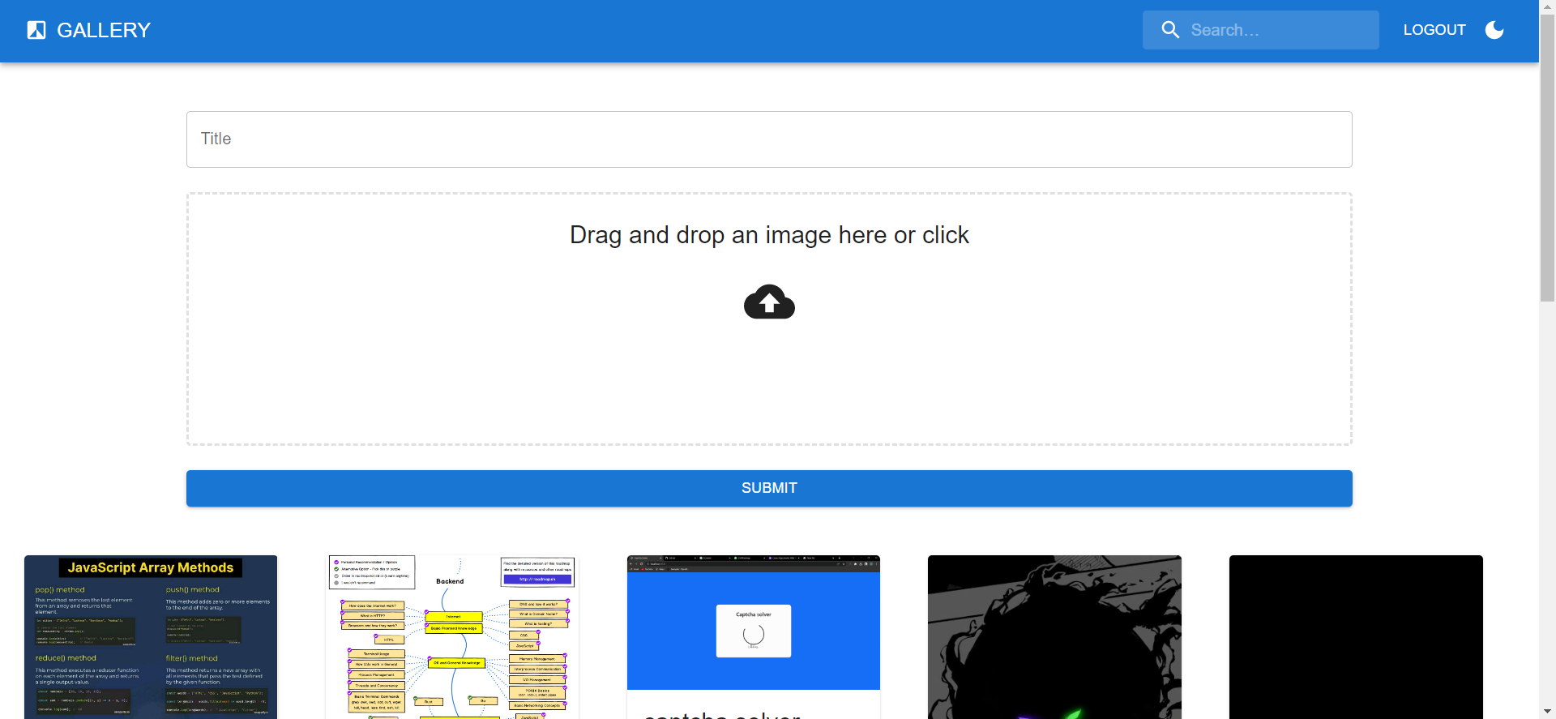
Task: Click the Gallery logo icon
Action: pos(36,30)
